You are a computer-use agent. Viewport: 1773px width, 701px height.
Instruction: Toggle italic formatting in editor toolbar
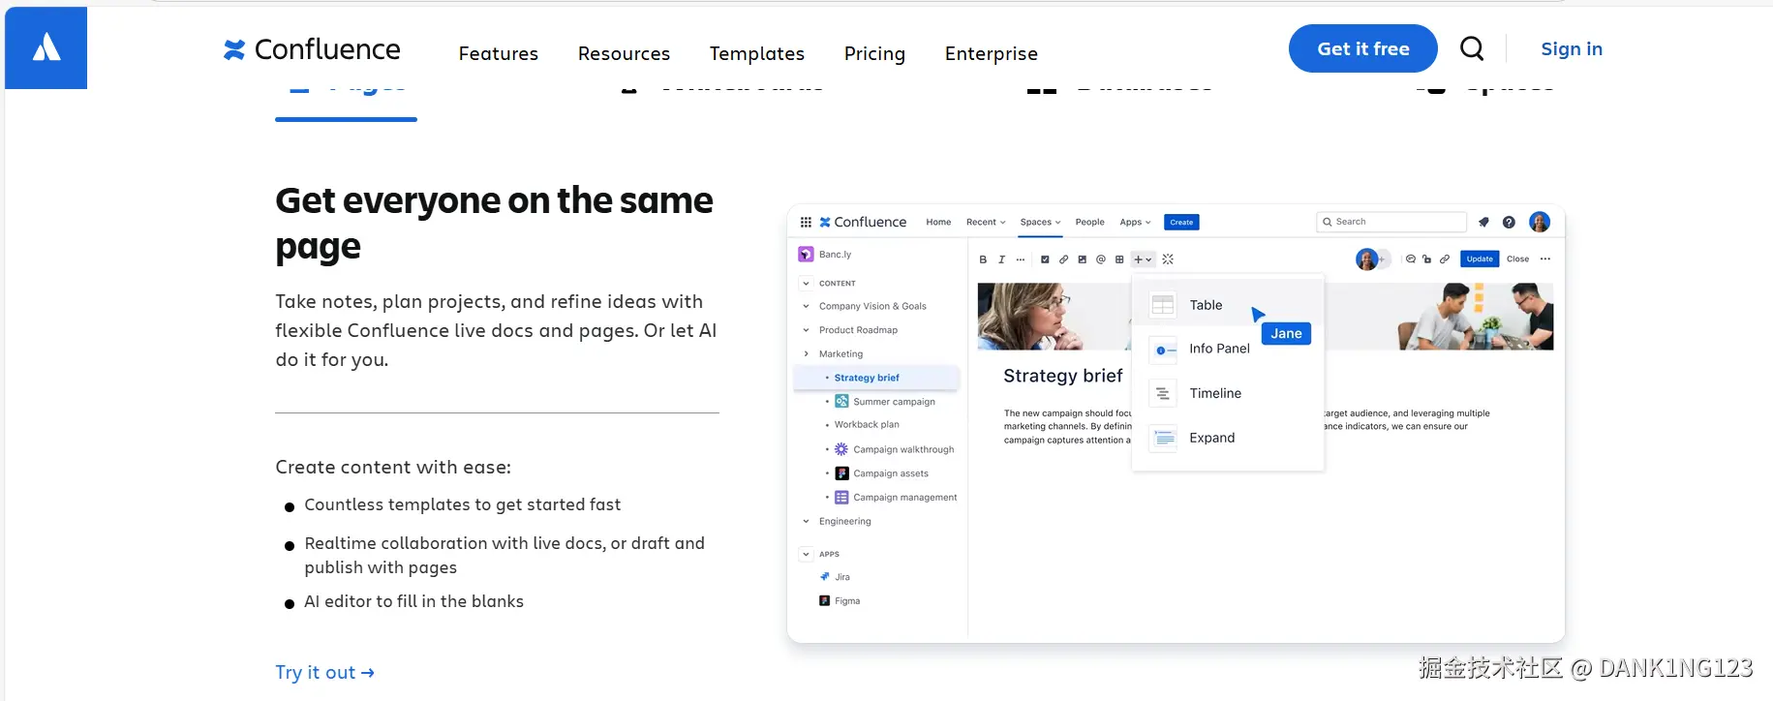point(1001,259)
